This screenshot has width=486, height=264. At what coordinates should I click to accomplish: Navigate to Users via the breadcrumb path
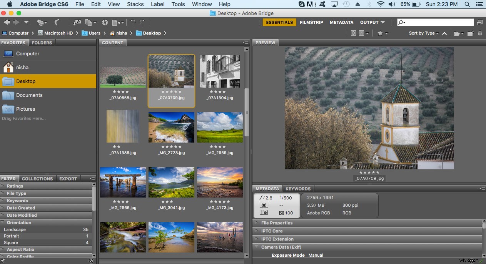(x=94, y=33)
